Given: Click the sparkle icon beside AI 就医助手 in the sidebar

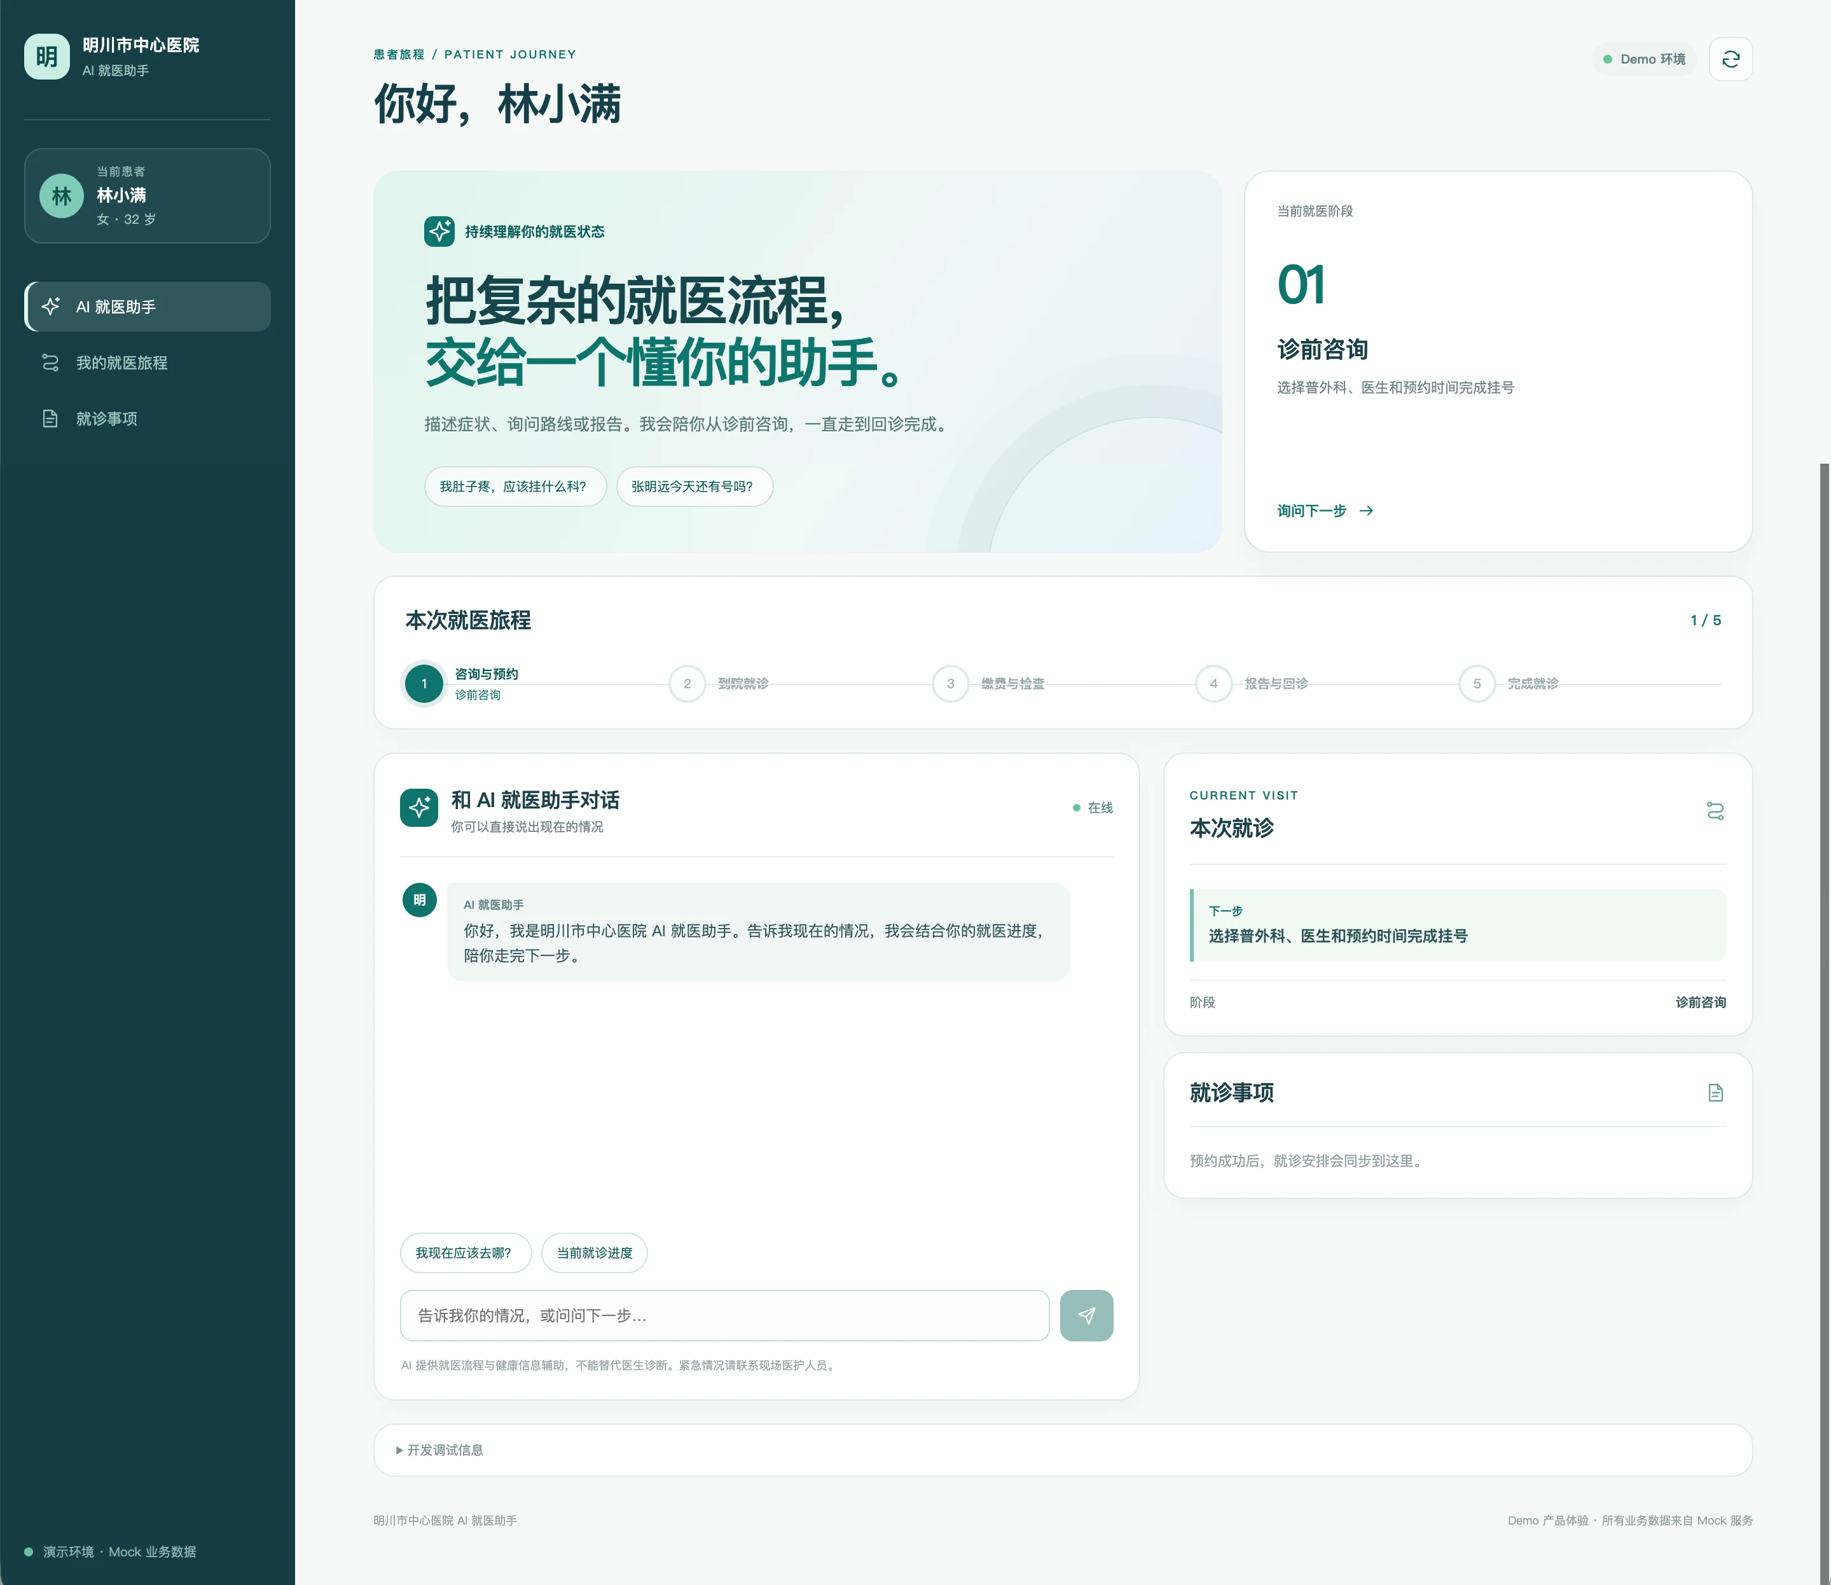Looking at the screenshot, I should 50,306.
